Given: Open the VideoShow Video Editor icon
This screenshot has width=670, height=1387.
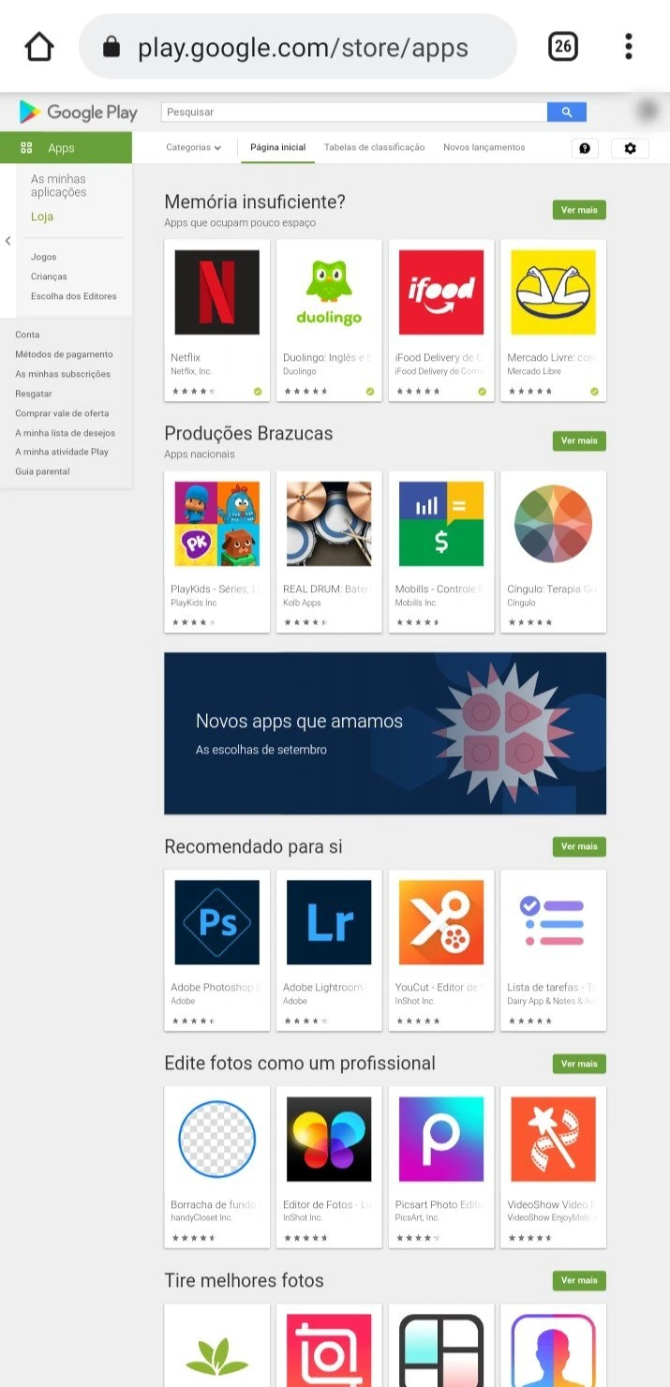Looking at the screenshot, I should coord(553,1140).
